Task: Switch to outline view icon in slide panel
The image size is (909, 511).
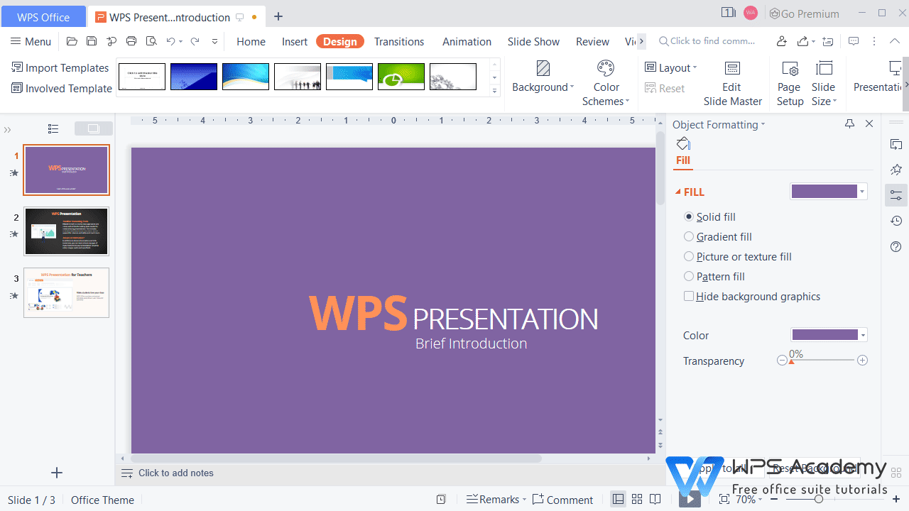Action: (53, 128)
